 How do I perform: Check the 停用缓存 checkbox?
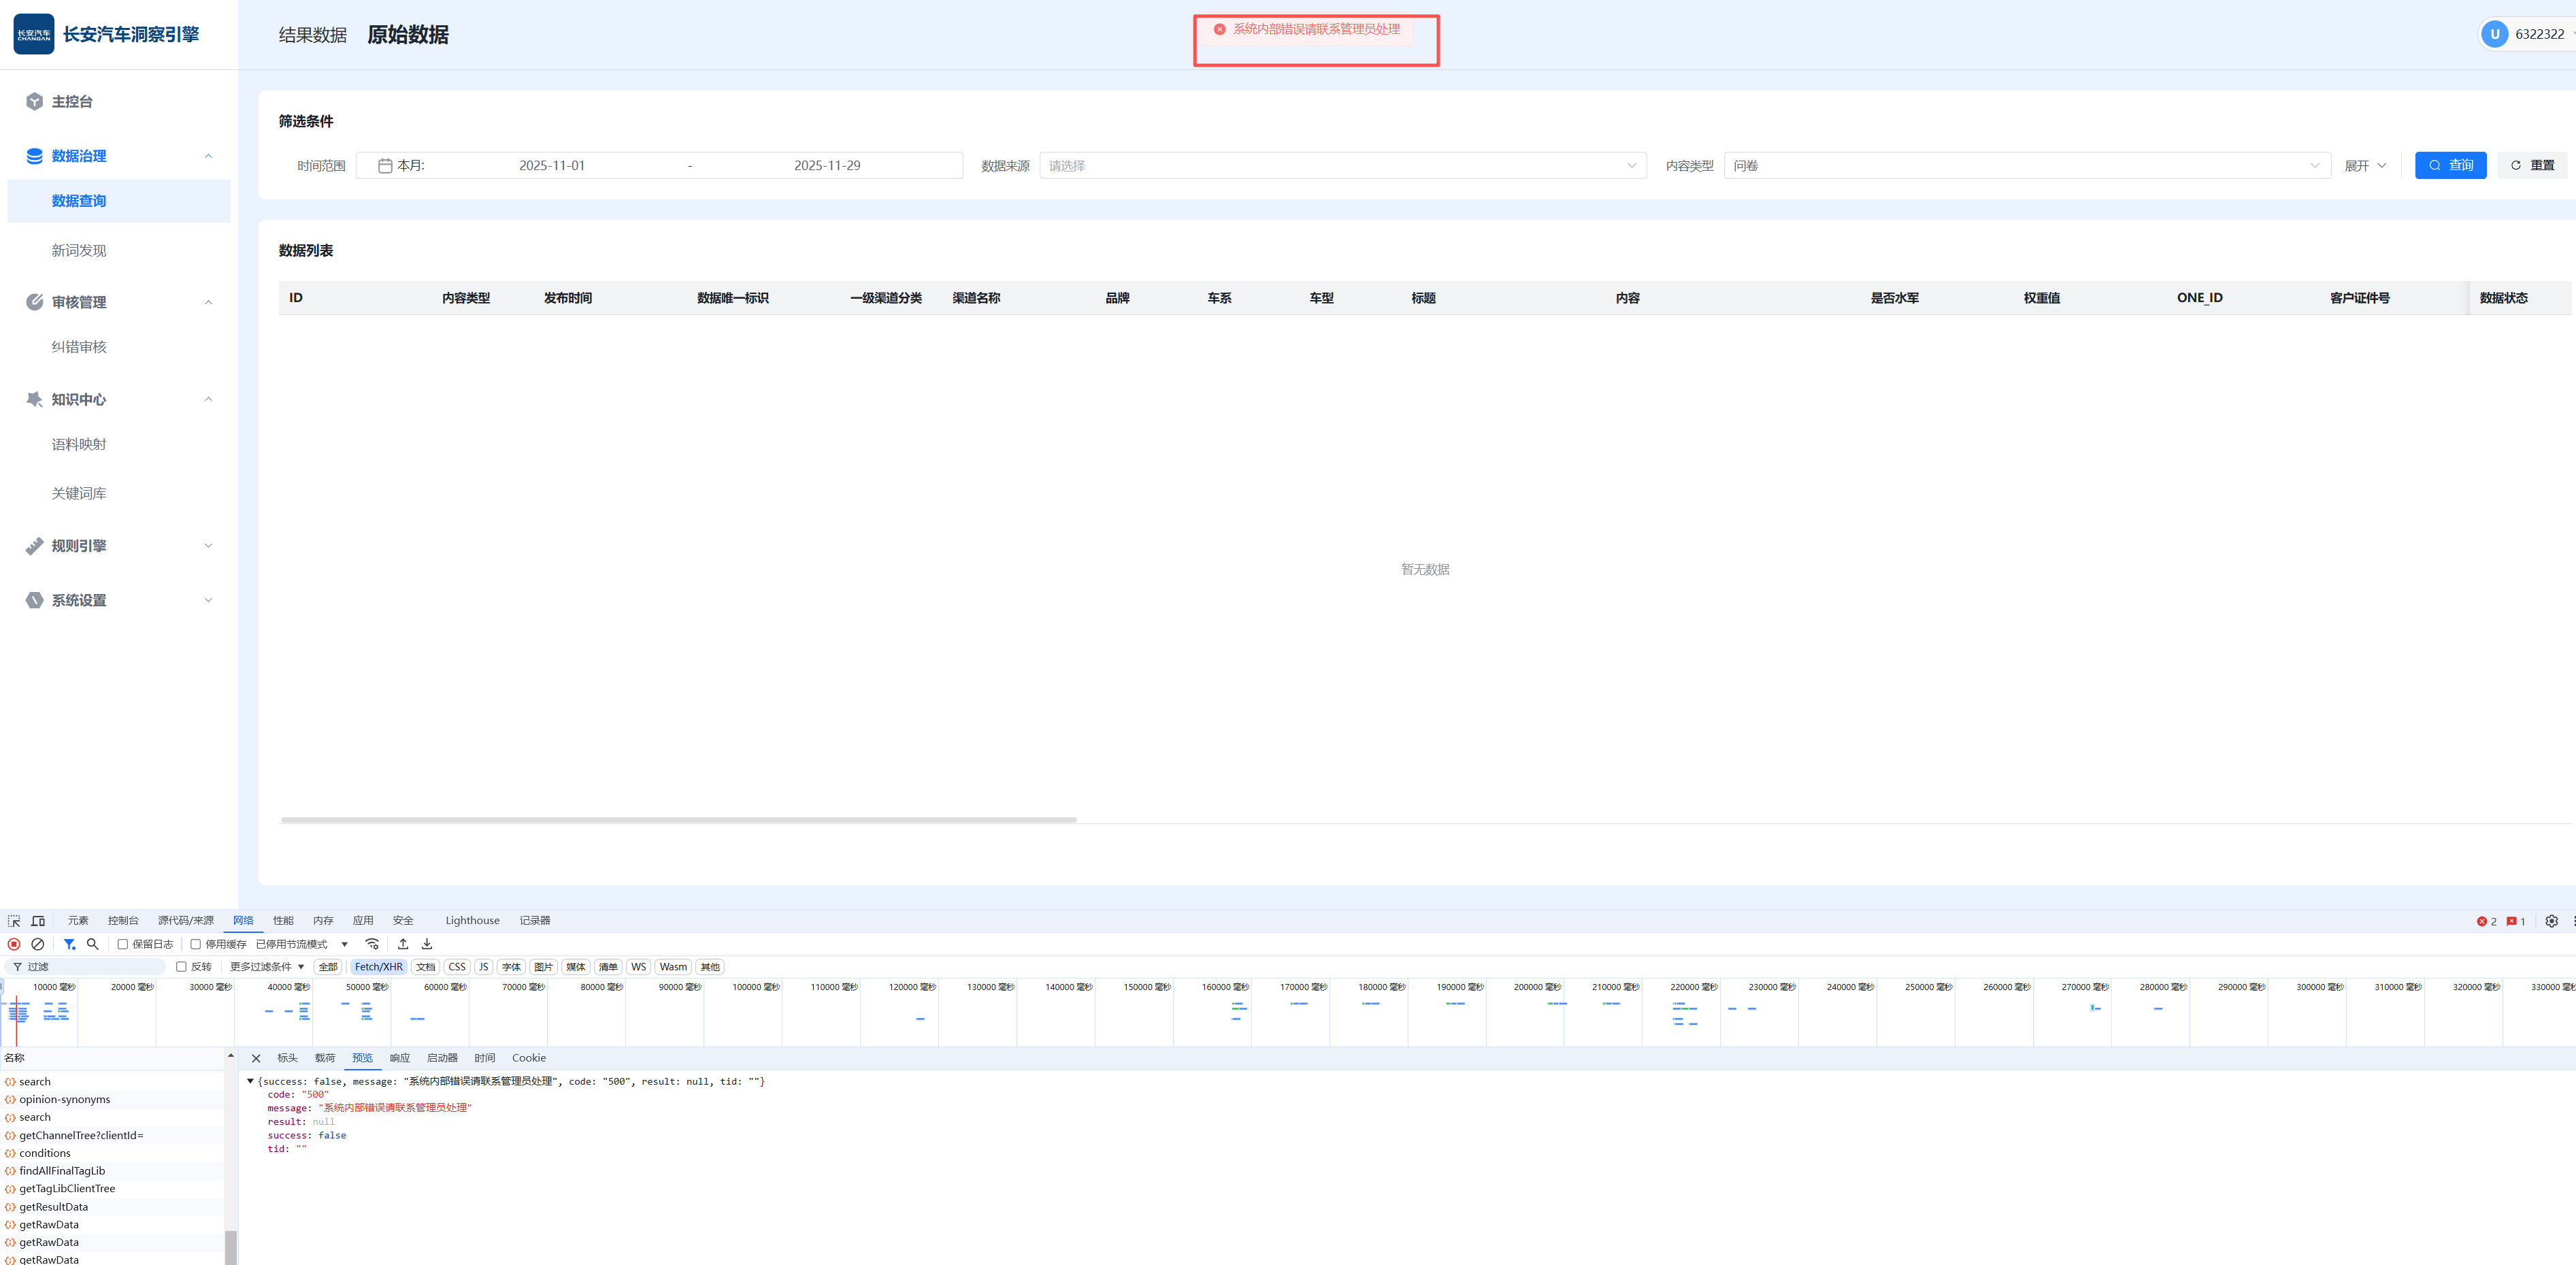point(196,944)
